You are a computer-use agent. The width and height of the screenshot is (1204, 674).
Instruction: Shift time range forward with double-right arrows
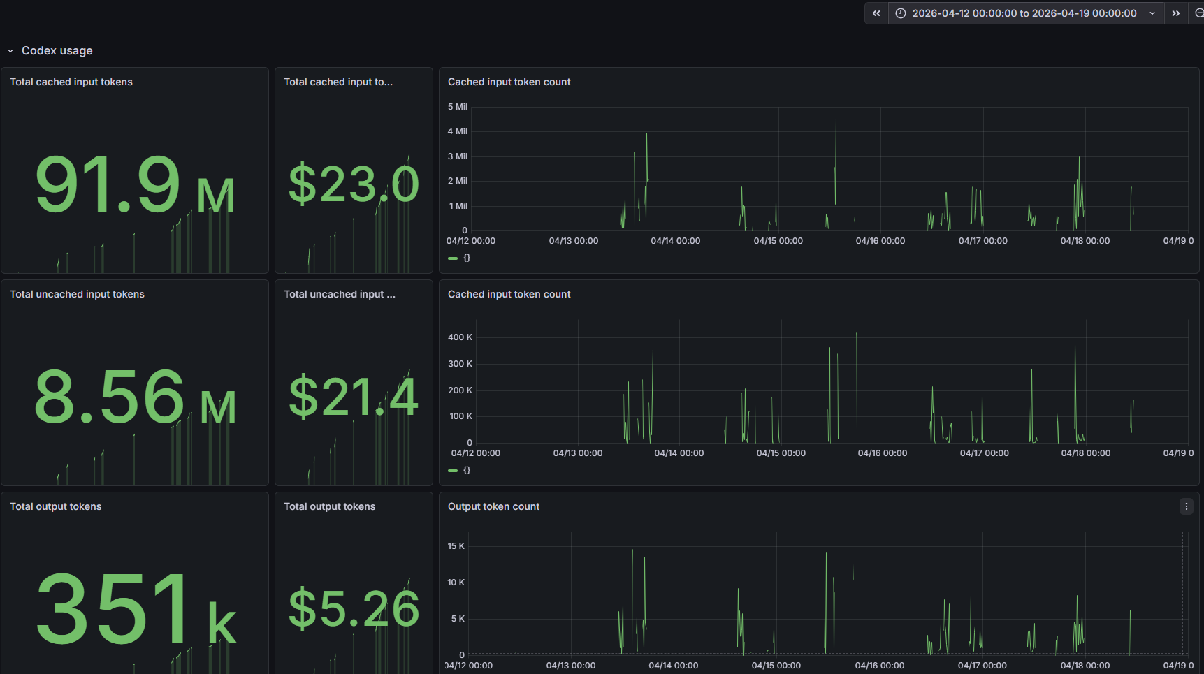[x=1176, y=13]
